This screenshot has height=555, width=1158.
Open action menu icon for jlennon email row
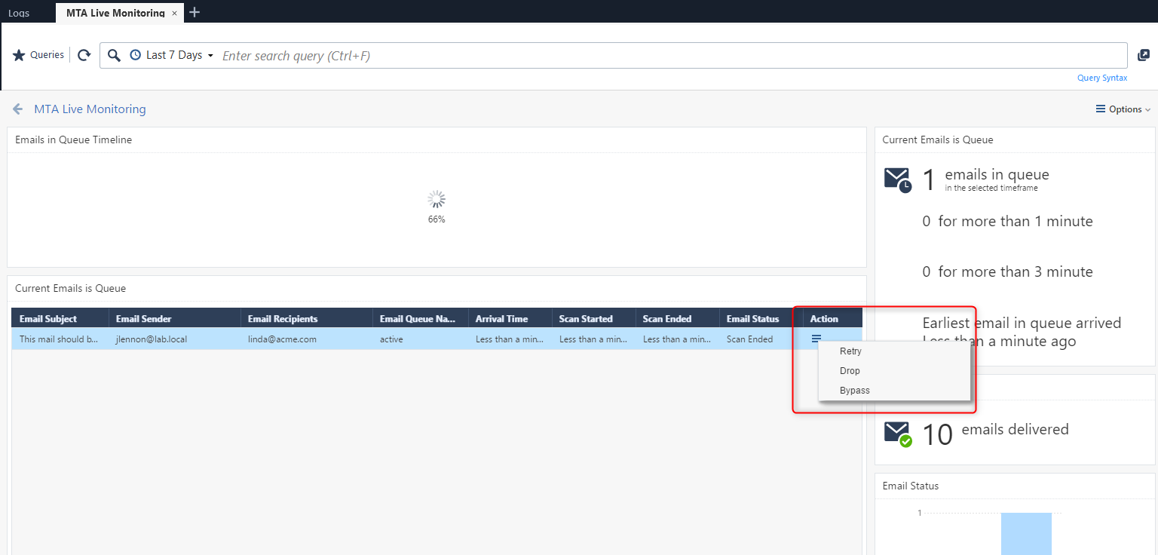coord(816,339)
